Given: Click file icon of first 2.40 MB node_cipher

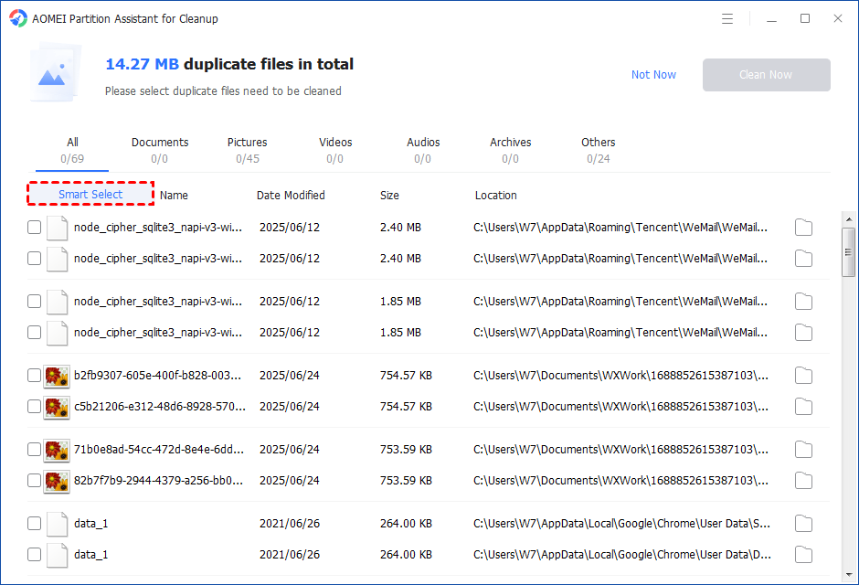Looking at the screenshot, I should pyautogui.click(x=57, y=228).
